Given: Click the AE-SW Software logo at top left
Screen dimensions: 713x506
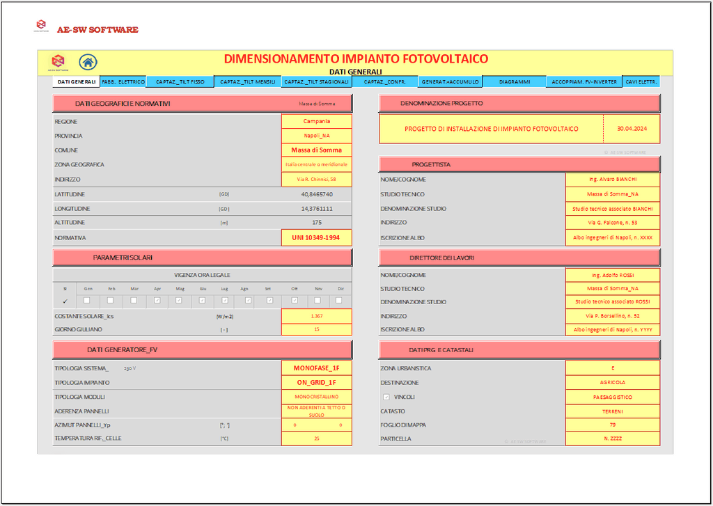Looking at the screenshot, I should tap(40, 28).
